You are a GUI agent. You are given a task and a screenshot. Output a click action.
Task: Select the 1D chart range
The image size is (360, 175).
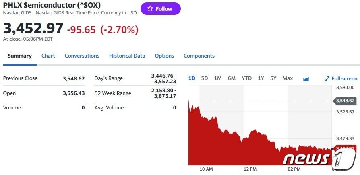(x=192, y=78)
